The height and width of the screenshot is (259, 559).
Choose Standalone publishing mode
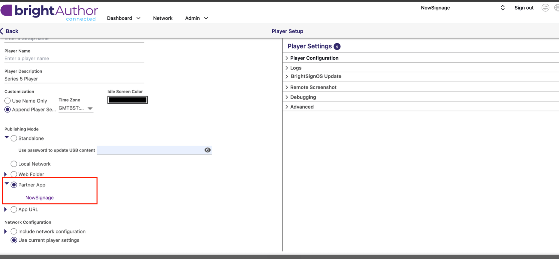click(14, 138)
